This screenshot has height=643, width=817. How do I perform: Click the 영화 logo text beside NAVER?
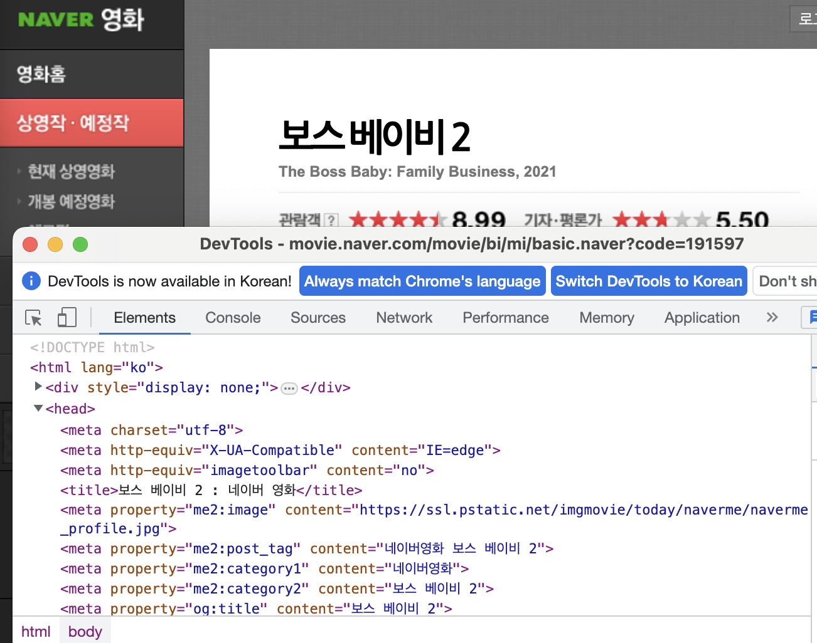[x=122, y=19]
